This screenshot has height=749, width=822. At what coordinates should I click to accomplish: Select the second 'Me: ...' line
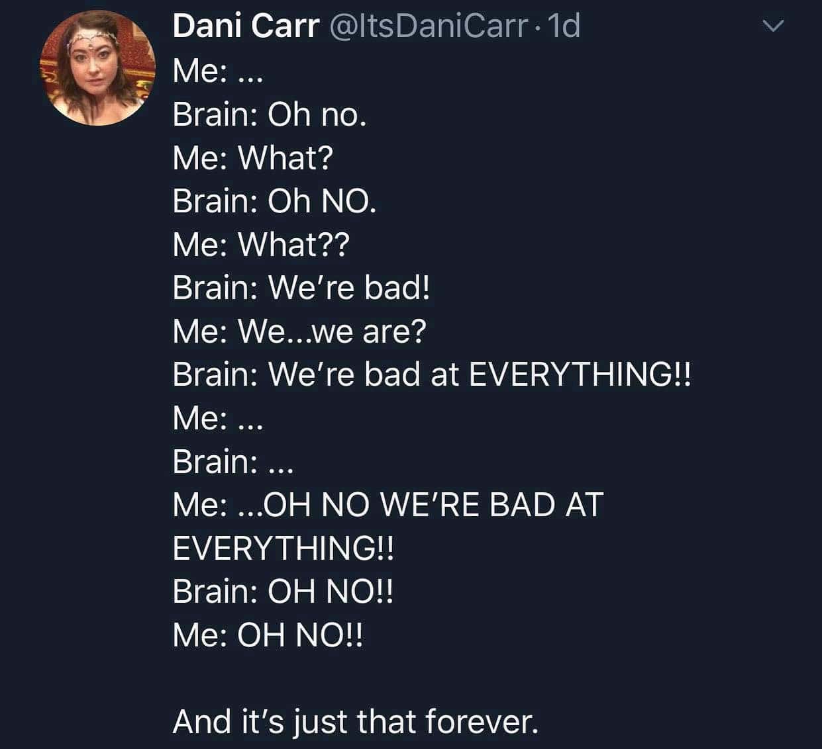[x=218, y=418]
